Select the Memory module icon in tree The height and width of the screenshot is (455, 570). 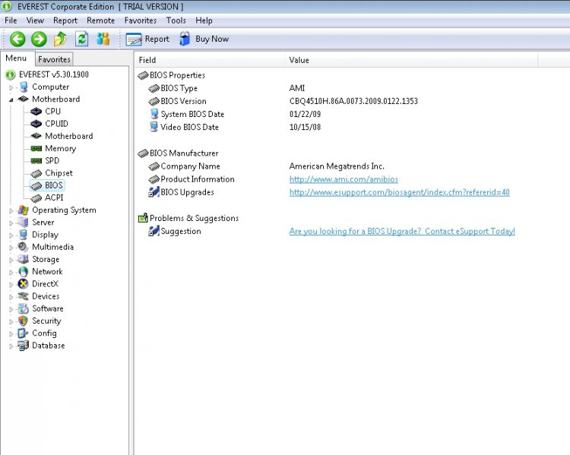click(36, 148)
